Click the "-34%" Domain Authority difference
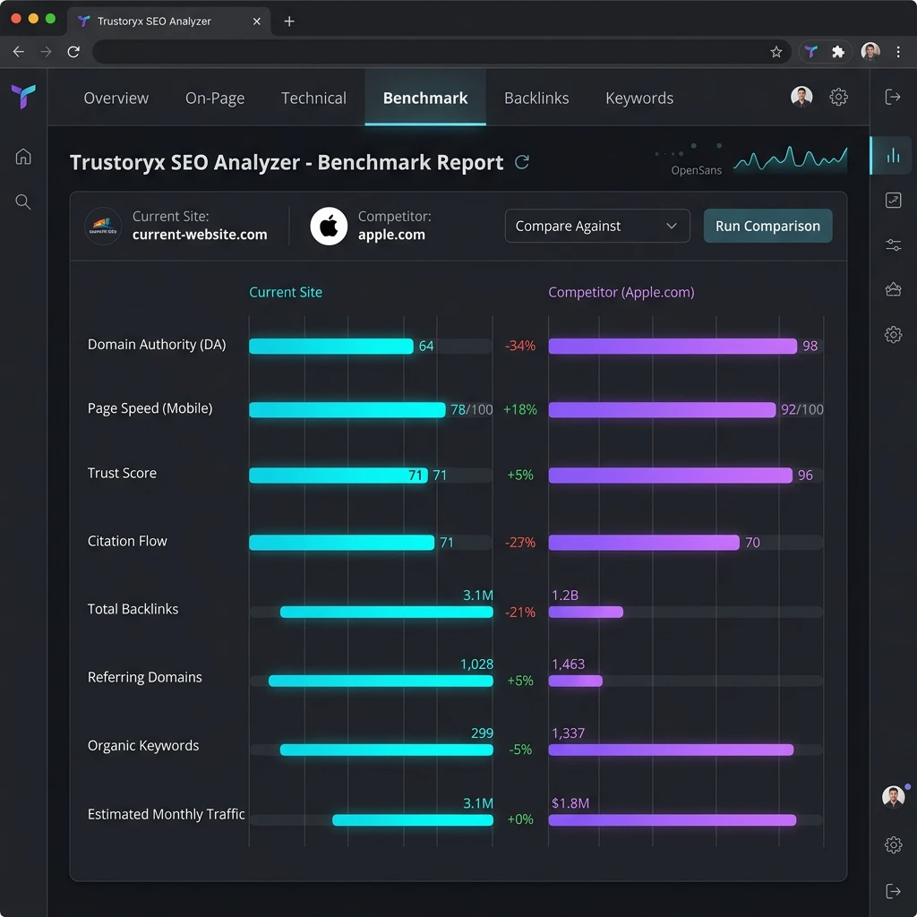This screenshot has height=917, width=917. [520, 347]
